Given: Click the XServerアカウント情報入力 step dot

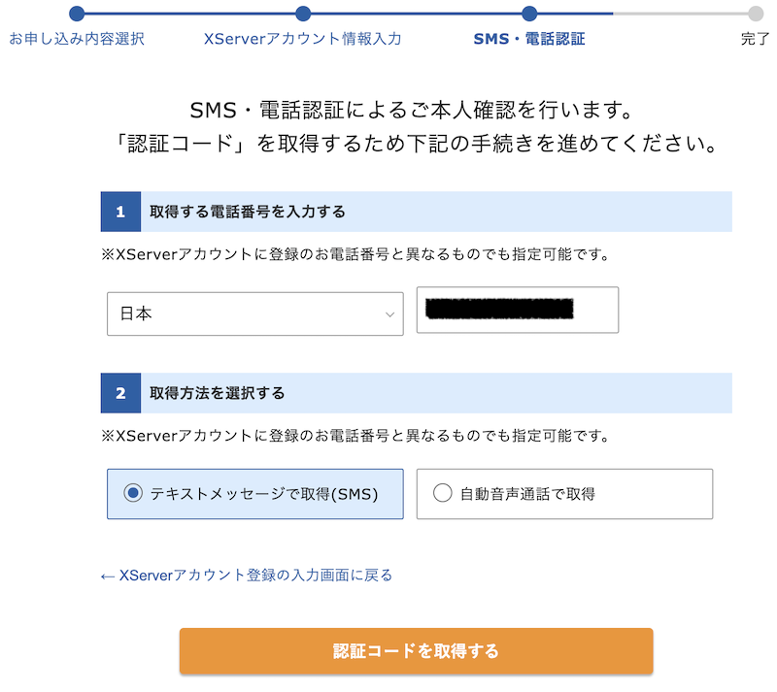Looking at the screenshot, I should coord(303,15).
